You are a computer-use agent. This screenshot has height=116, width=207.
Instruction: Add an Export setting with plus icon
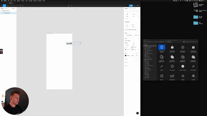pos(139,66)
